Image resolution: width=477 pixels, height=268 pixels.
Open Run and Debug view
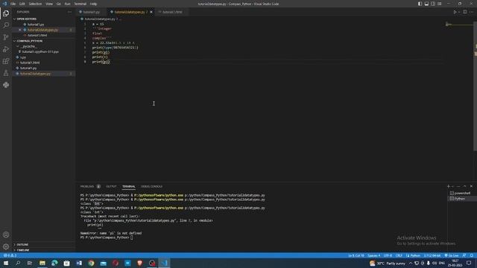(x=6, y=49)
